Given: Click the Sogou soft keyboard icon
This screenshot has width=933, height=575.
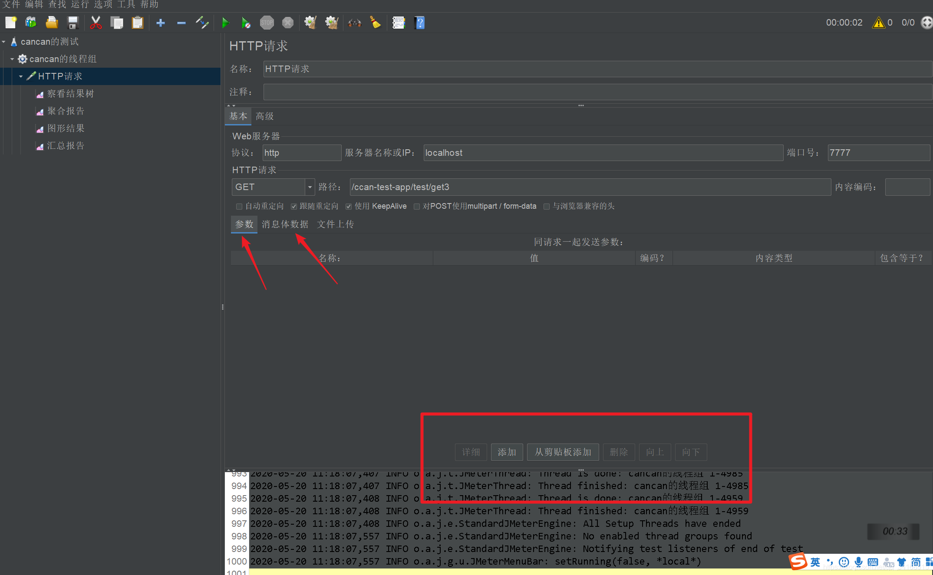Looking at the screenshot, I should [873, 562].
